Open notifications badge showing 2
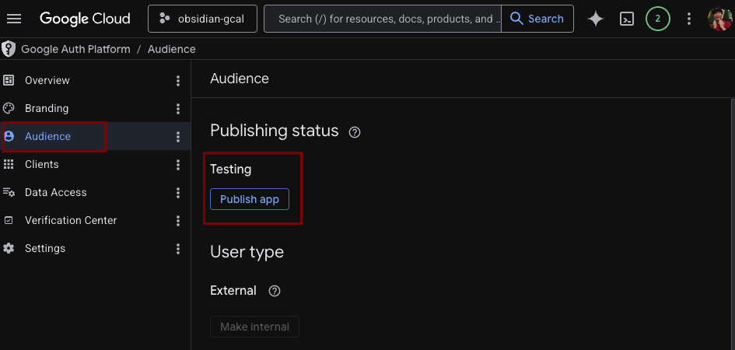This screenshot has width=735, height=350. [658, 19]
